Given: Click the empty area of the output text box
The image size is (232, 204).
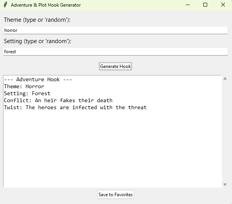Looking at the screenshot, I should pos(113,148).
